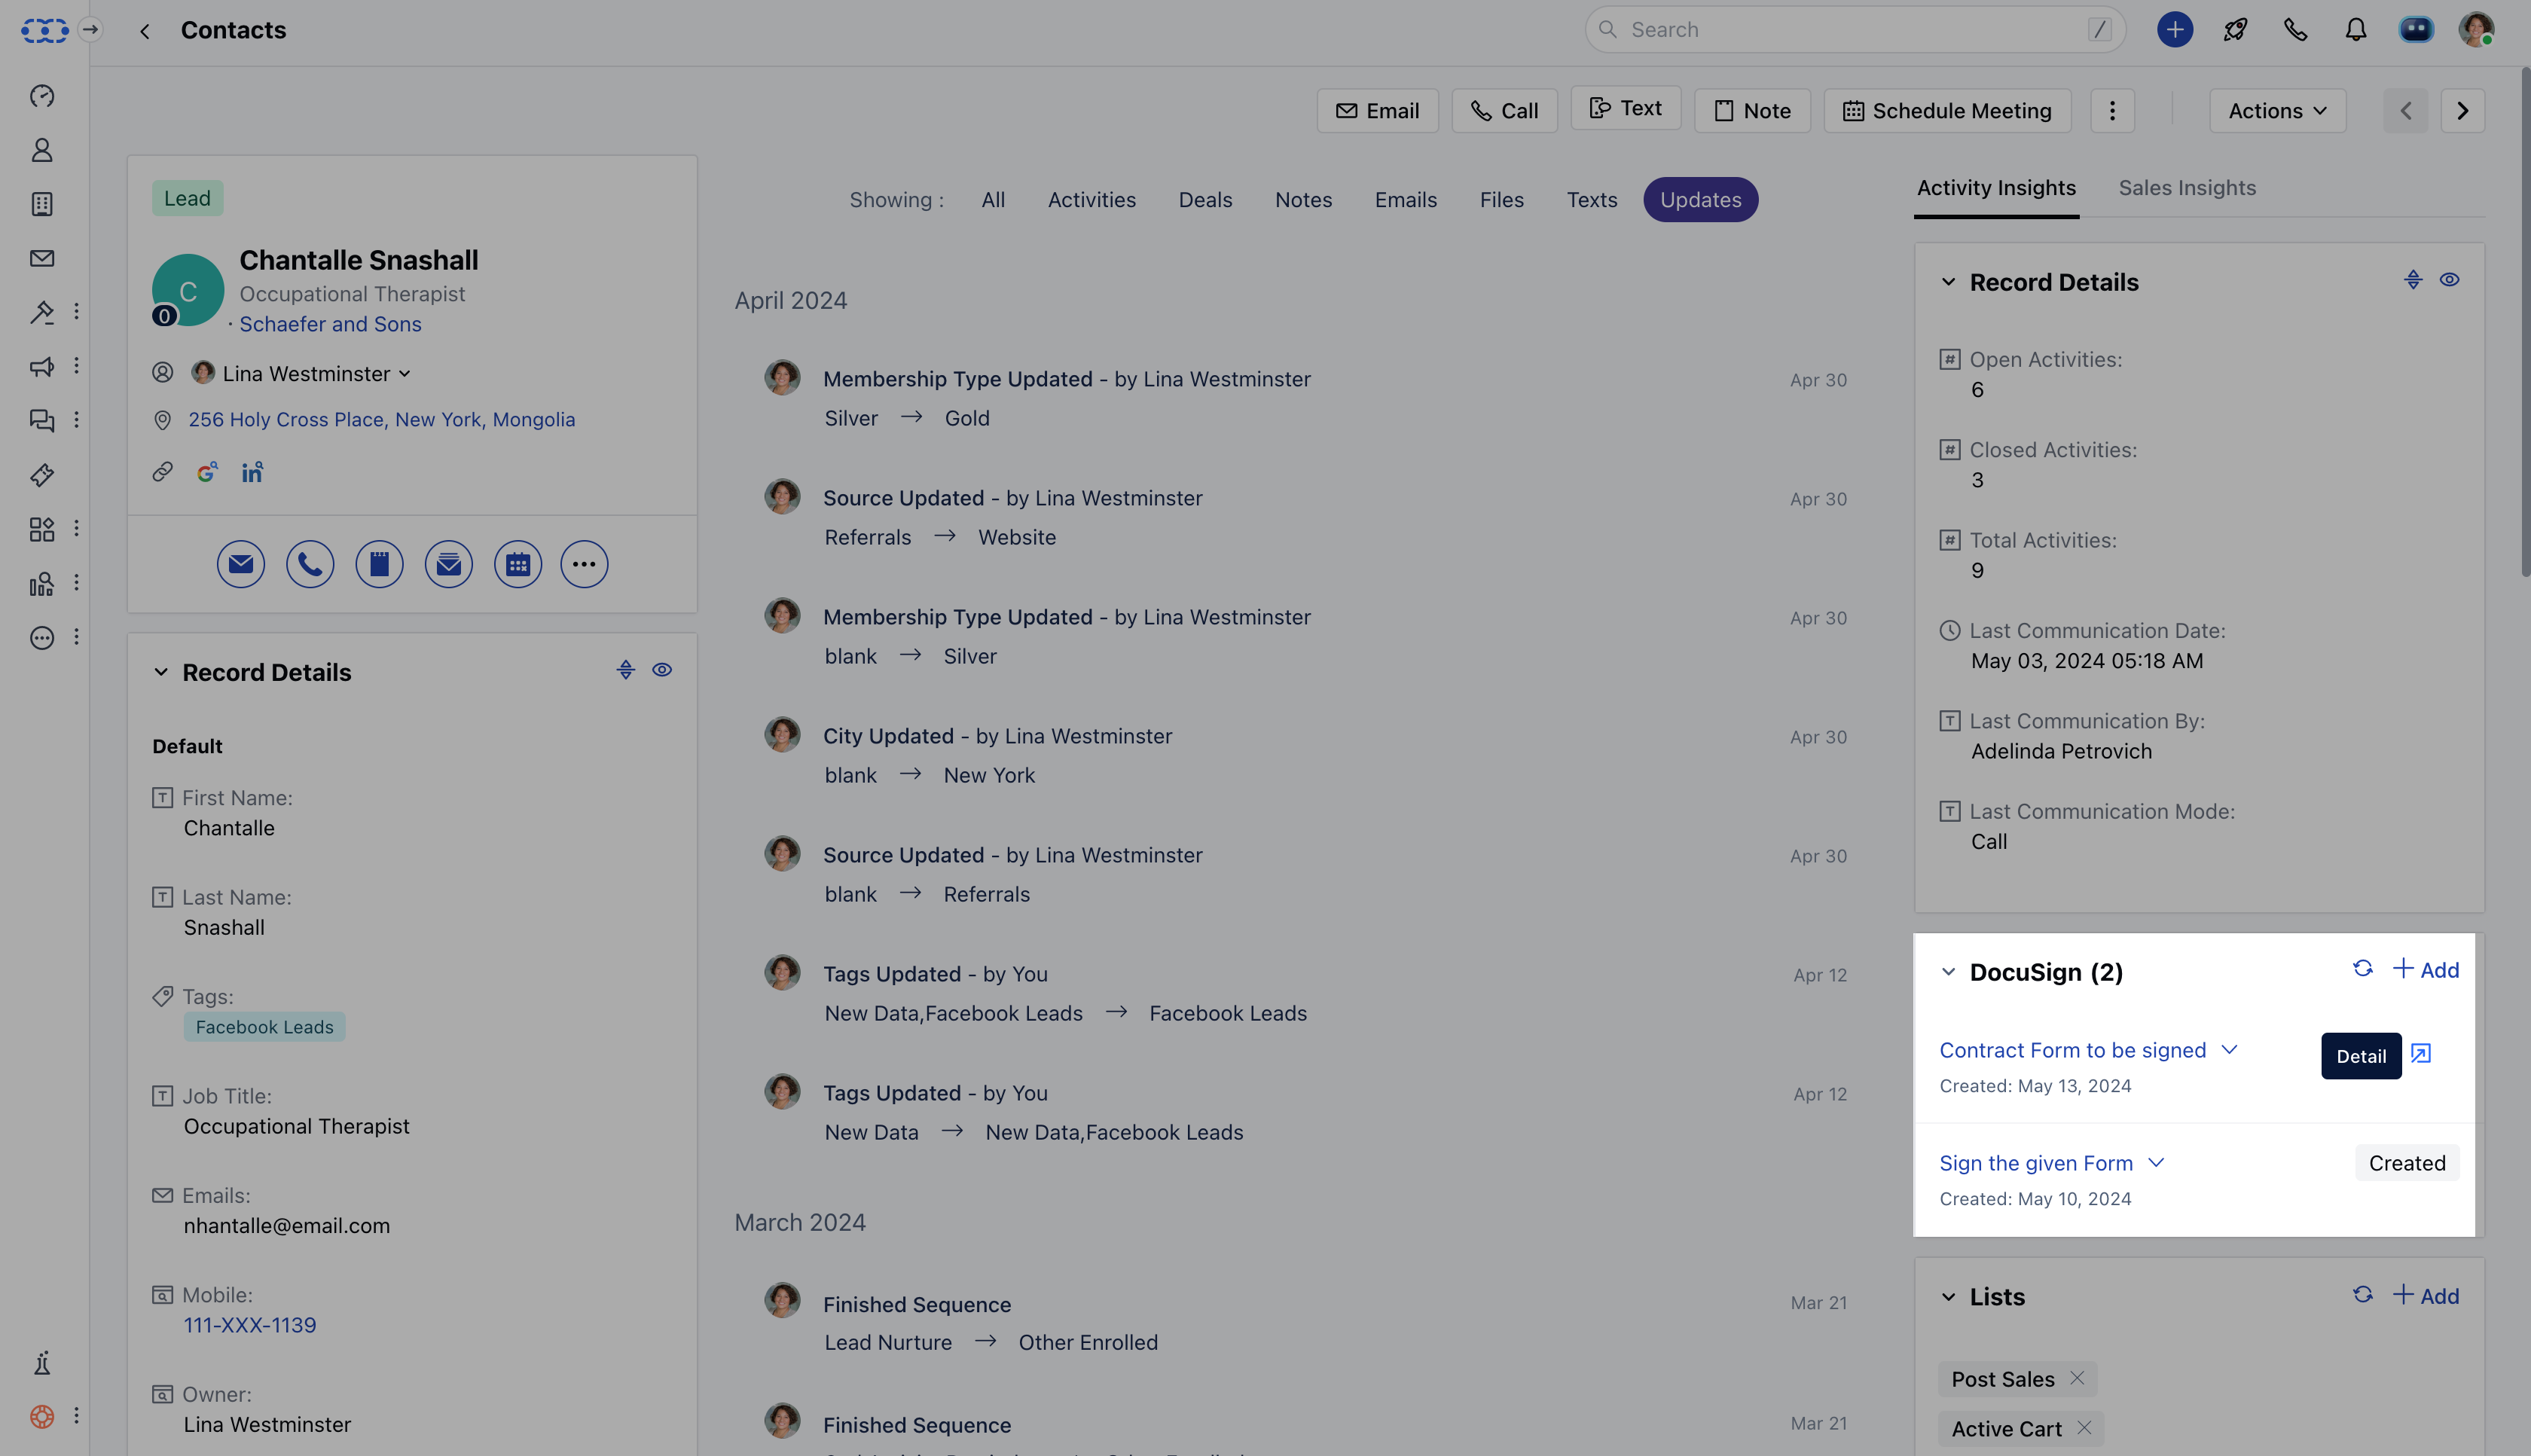This screenshot has height=1456, width=2531.
Task: Click the LinkedIn icon on the contact card
Action: tap(251, 471)
